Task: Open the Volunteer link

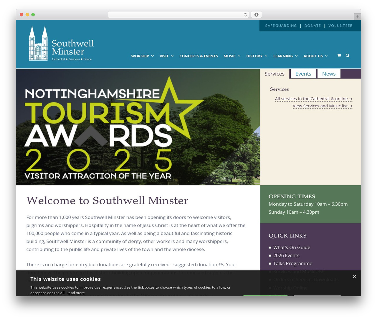Action: pos(340,26)
